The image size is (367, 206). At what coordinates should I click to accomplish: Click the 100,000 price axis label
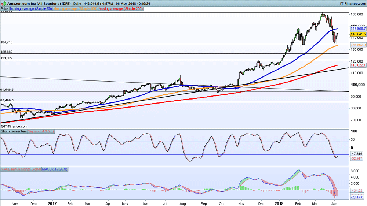click(x=357, y=85)
